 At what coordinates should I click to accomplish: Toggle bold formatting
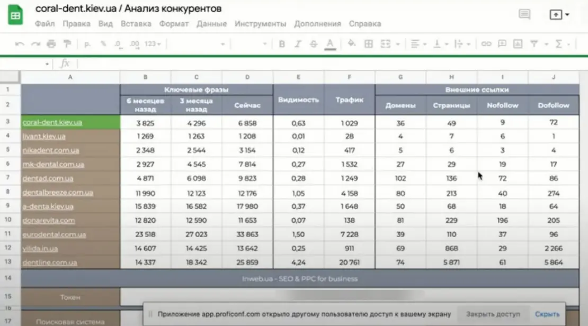pos(282,44)
